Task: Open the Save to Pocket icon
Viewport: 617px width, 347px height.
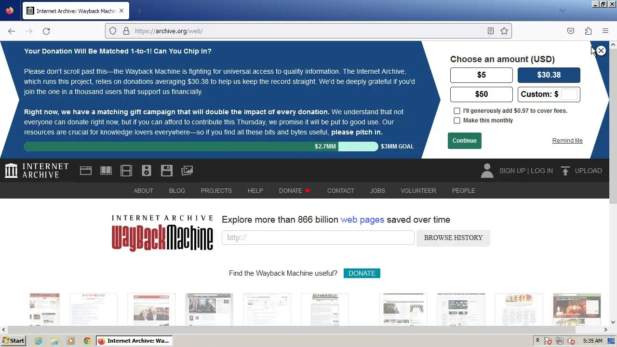Action: [x=571, y=31]
